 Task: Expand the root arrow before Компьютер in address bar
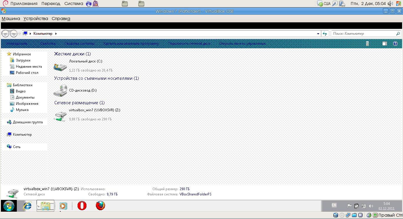click(x=30, y=34)
